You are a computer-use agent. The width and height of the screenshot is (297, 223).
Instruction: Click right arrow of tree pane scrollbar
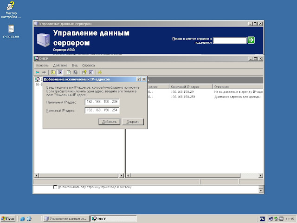click(x=122, y=176)
